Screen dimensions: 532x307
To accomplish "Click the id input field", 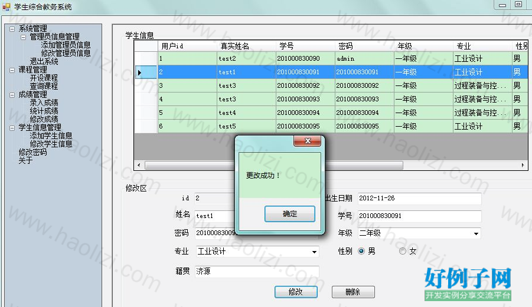I will 214,199.
